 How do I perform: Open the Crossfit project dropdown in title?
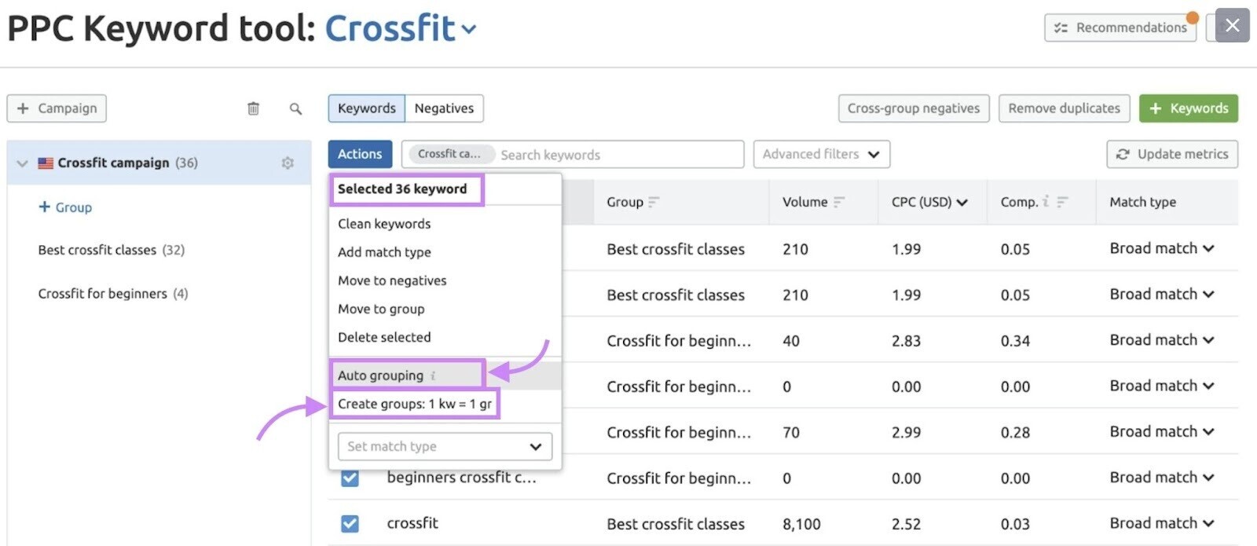pyautogui.click(x=401, y=29)
